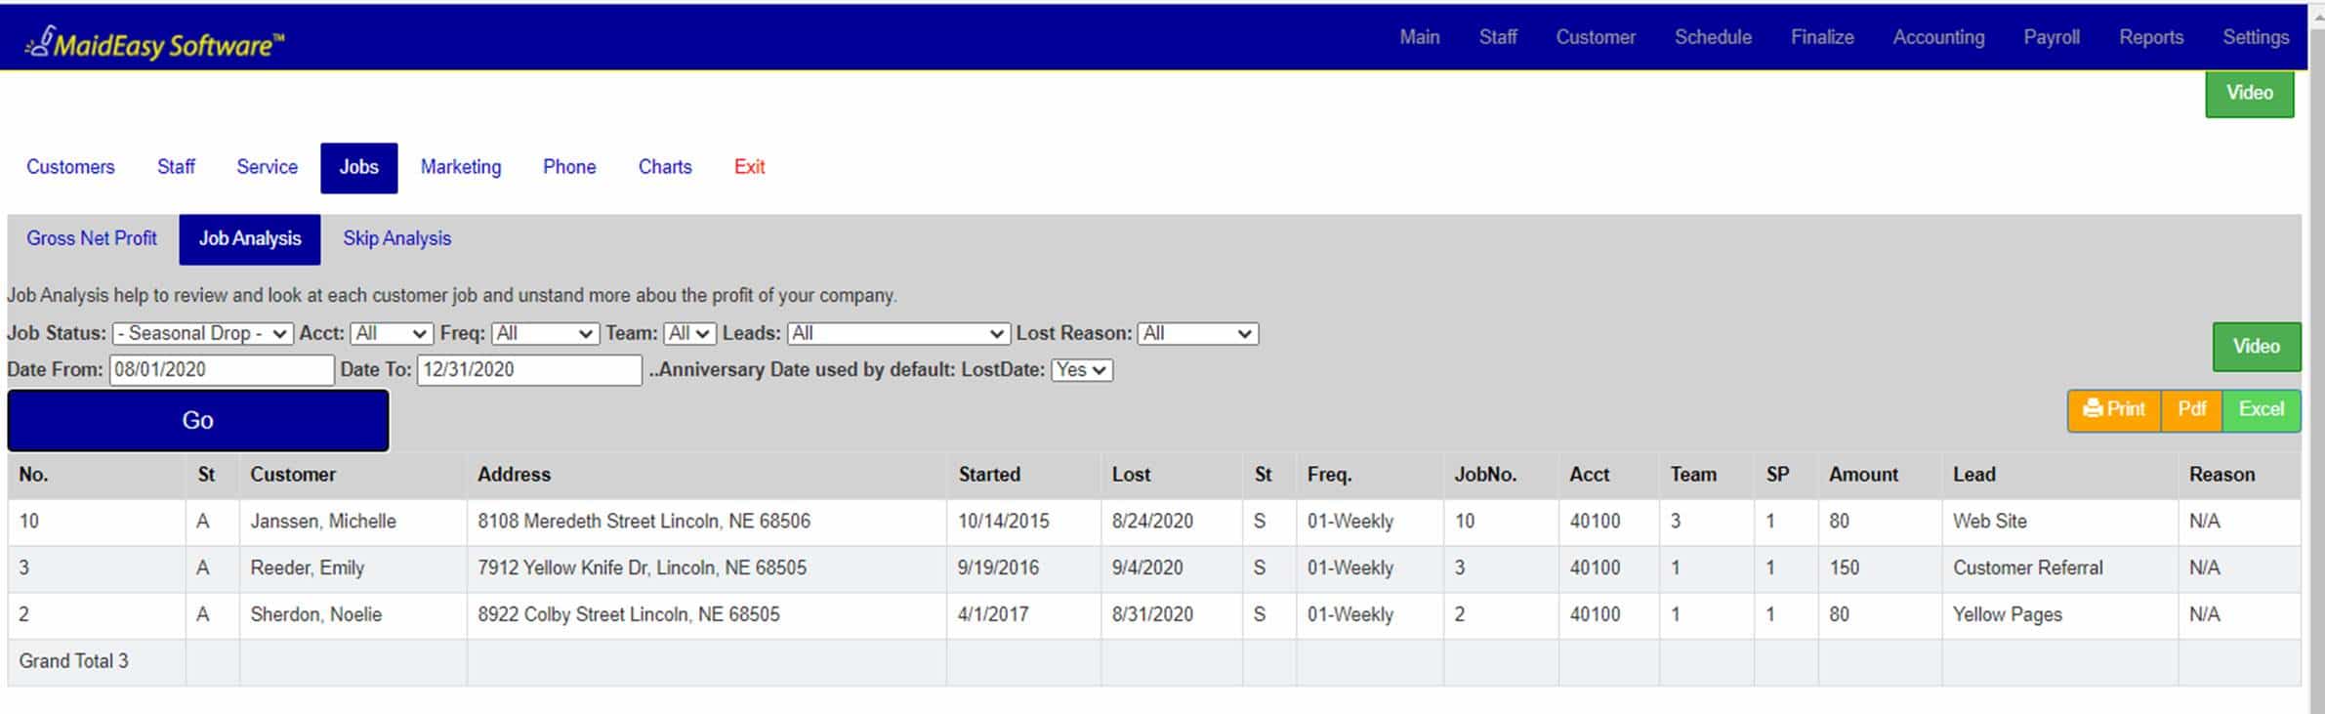The height and width of the screenshot is (714, 2325).
Task: Expand the Lost Reason dropdown
Action: pos(1198,333)
